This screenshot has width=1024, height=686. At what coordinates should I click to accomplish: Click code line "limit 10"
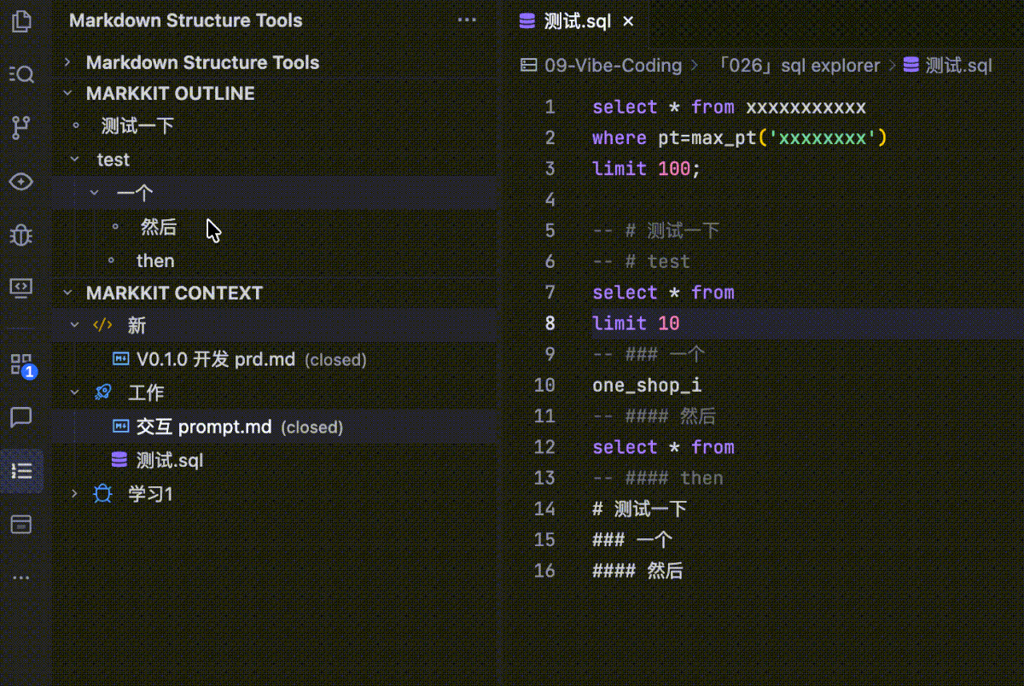click(x=636, y=323)
